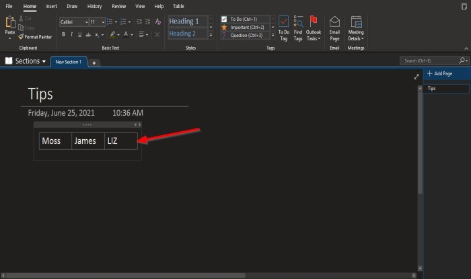The image size is (471, 279).
Task: Click the James table cell
Action: coord(88,141)
